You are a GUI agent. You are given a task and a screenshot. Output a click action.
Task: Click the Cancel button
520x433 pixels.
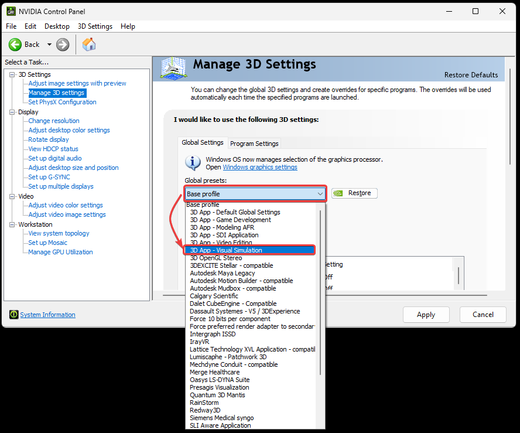point(483,315)
